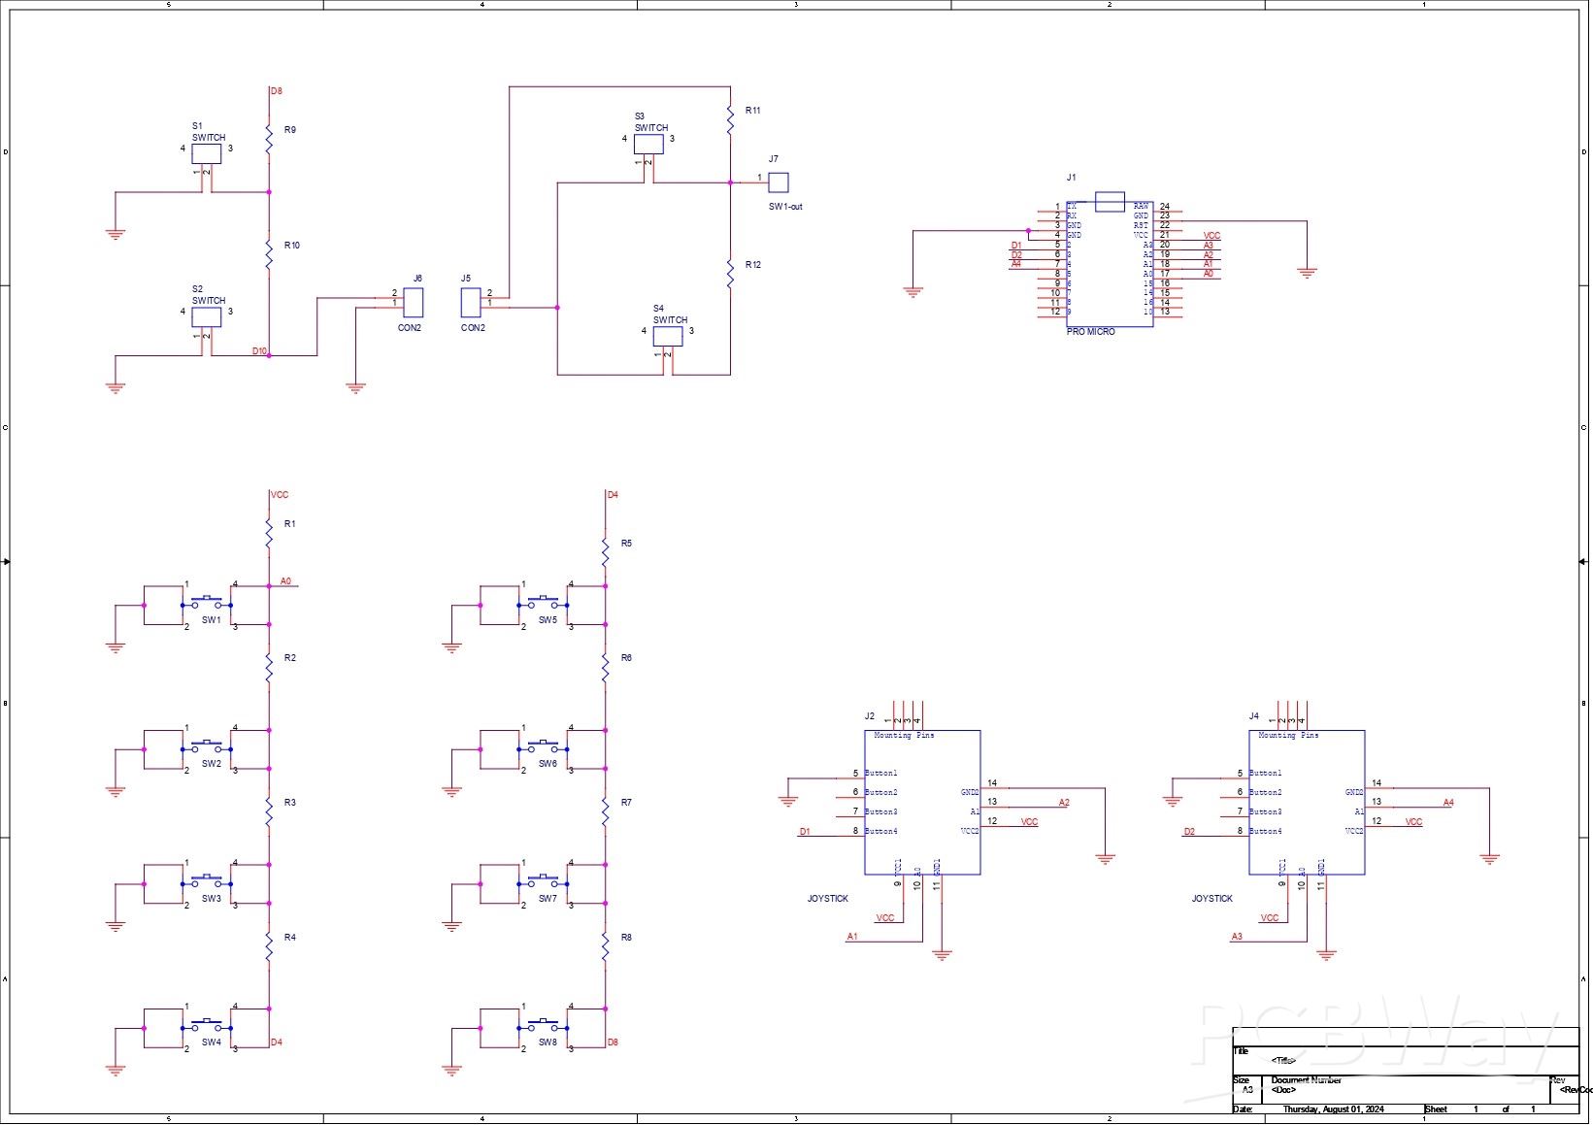The image size is (1593, 1125).
Task: Click the J6 CON2 connector symbol
Action: [x=414, y=303]
